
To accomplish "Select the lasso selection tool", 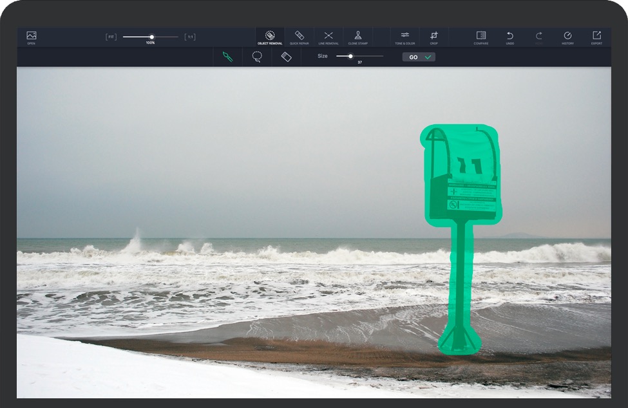I will coord(257,57).
